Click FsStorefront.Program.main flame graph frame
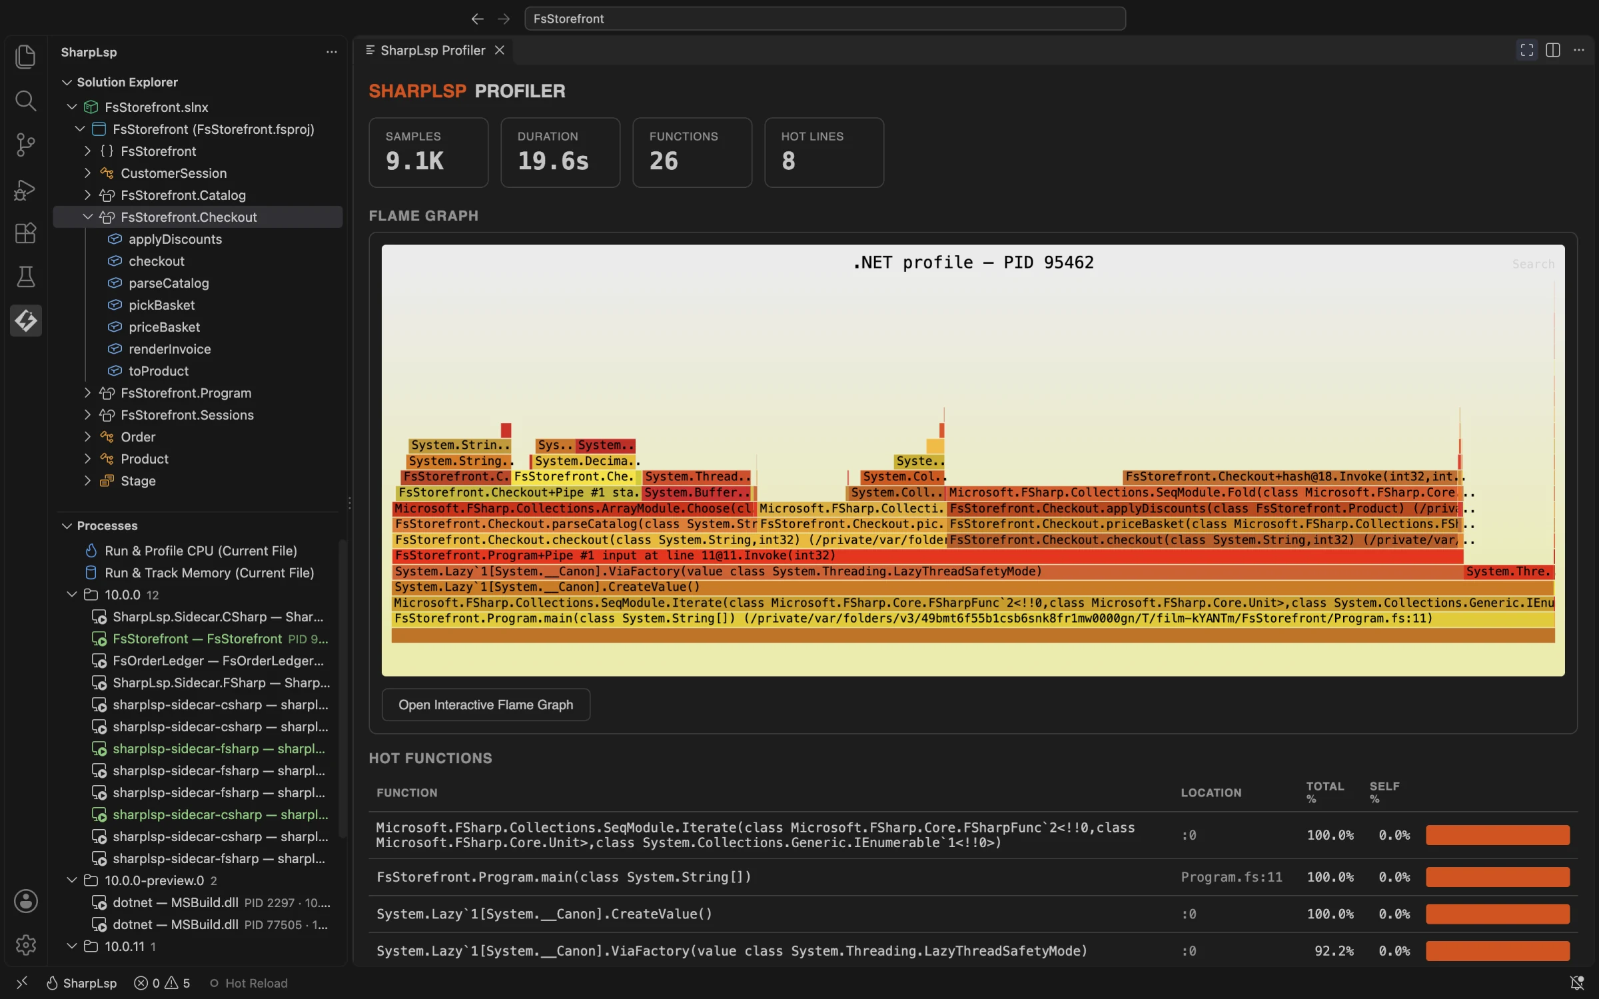The image size is (1599, 999). click(973, 619)
